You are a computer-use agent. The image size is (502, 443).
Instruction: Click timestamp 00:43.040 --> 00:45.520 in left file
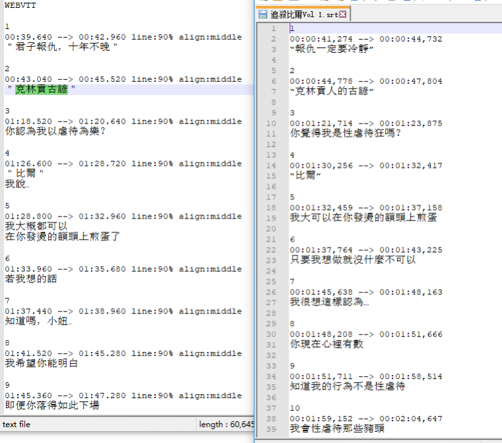pos(65,79)
